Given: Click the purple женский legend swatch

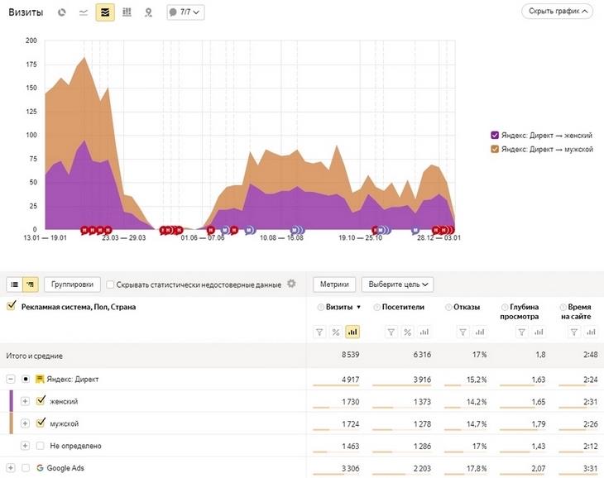Looking at the screenshot, I should (495, 135).
